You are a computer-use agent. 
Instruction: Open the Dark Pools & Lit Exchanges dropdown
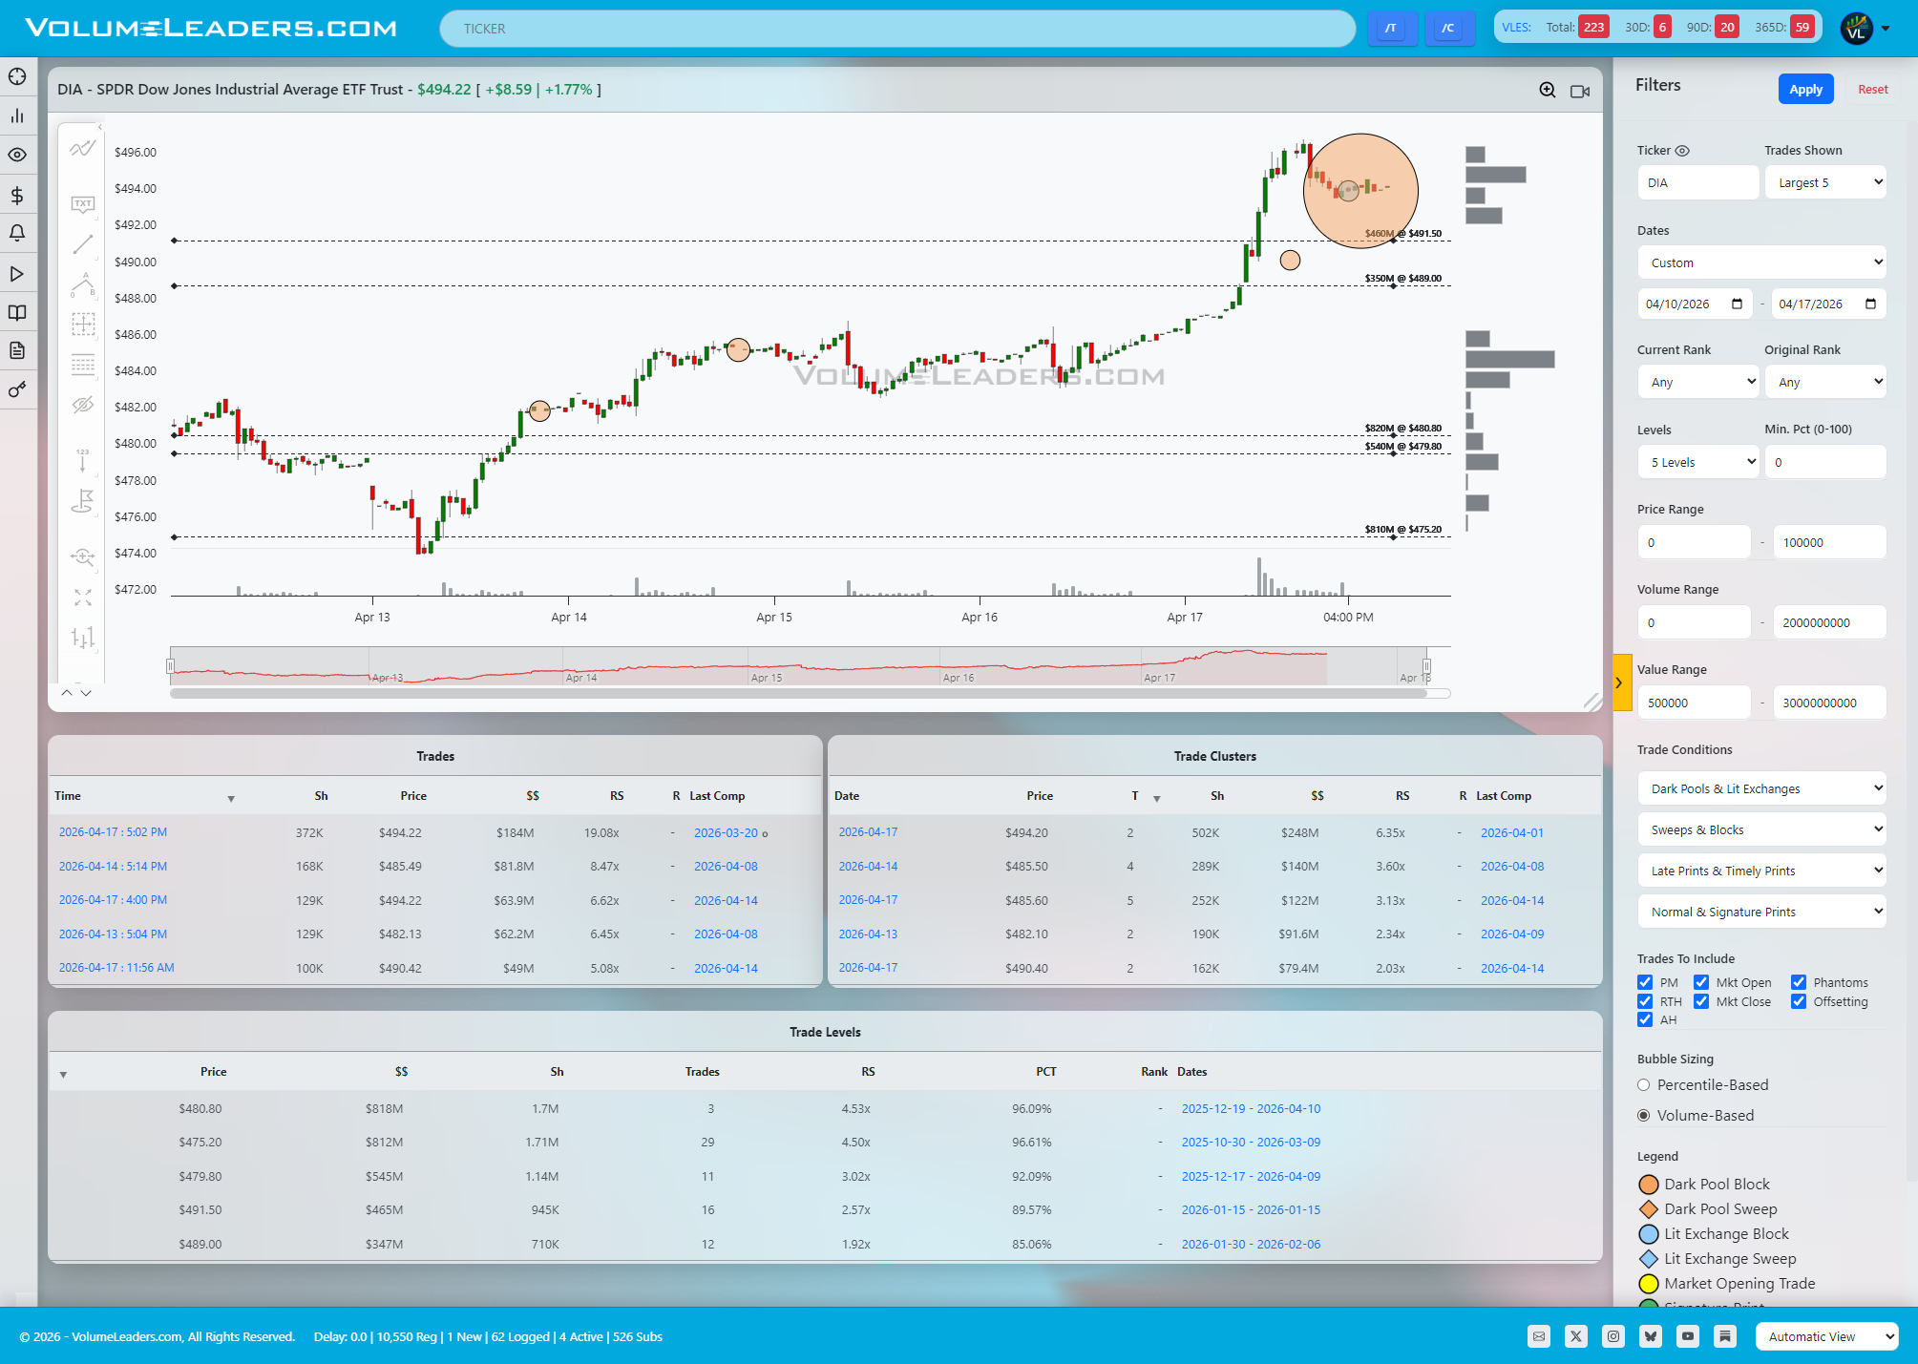(1761, 788)
